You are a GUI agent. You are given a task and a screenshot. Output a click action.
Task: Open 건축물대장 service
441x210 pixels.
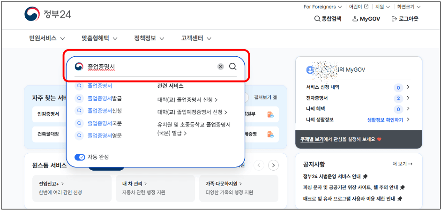pyautogui.click(x=48, y=134)
